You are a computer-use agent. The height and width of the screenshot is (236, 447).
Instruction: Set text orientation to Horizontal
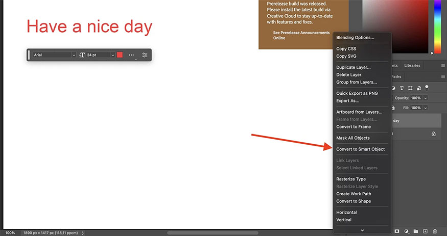[346, 213]
